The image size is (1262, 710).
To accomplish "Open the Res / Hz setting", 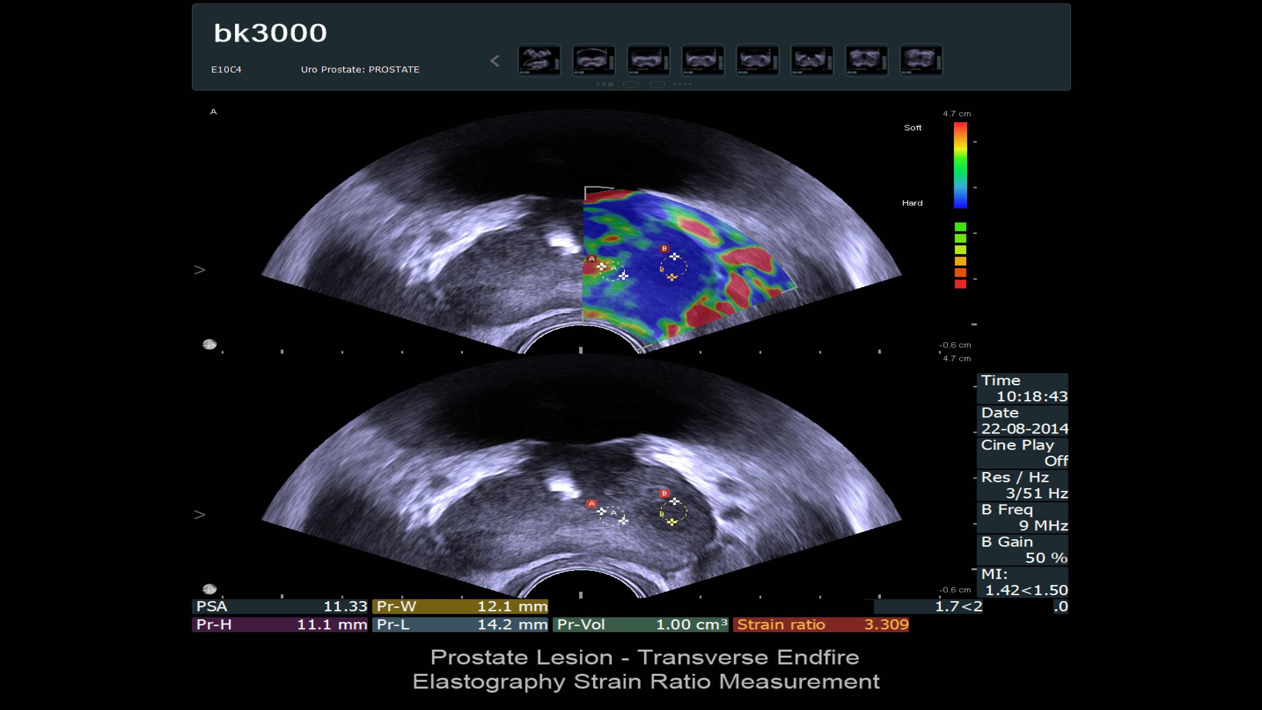I will click(1022, 485).
